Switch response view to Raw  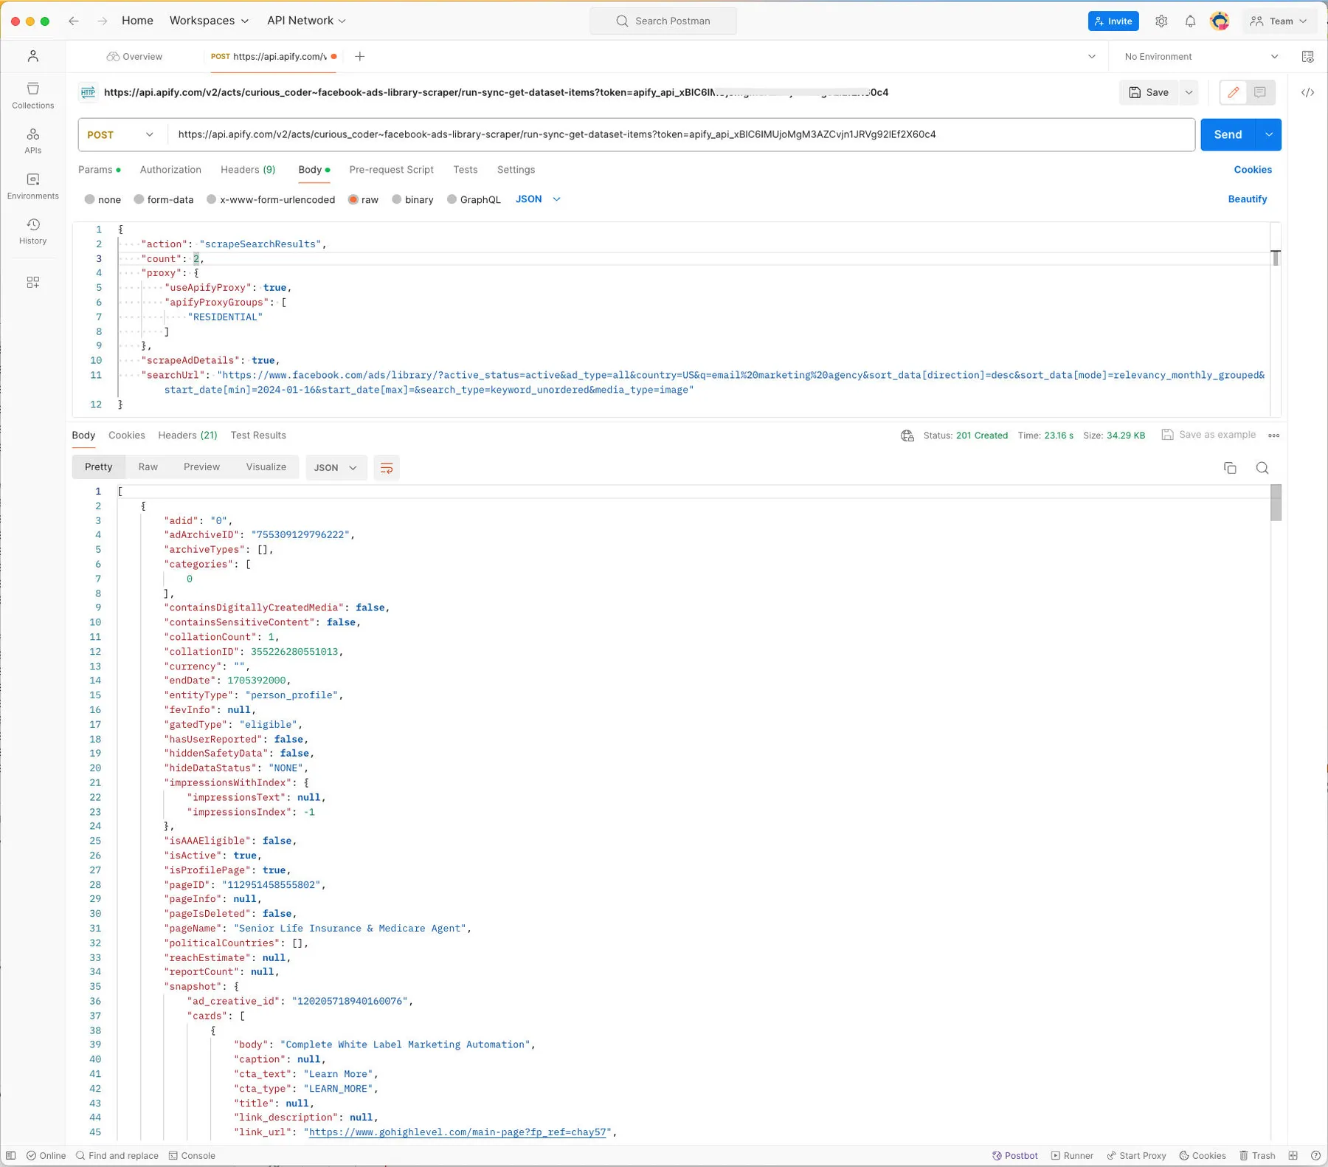click(148, 467)
